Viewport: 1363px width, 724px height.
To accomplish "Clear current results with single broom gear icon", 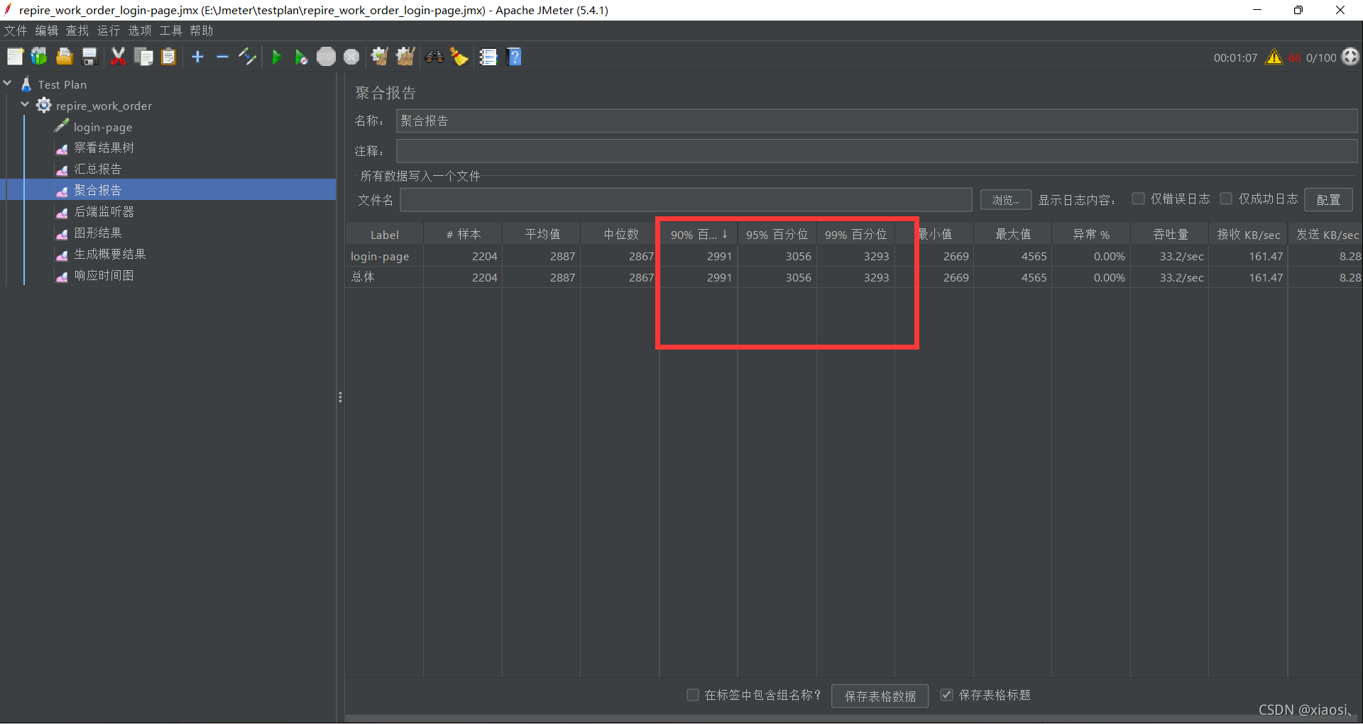I will pos(379,57).
